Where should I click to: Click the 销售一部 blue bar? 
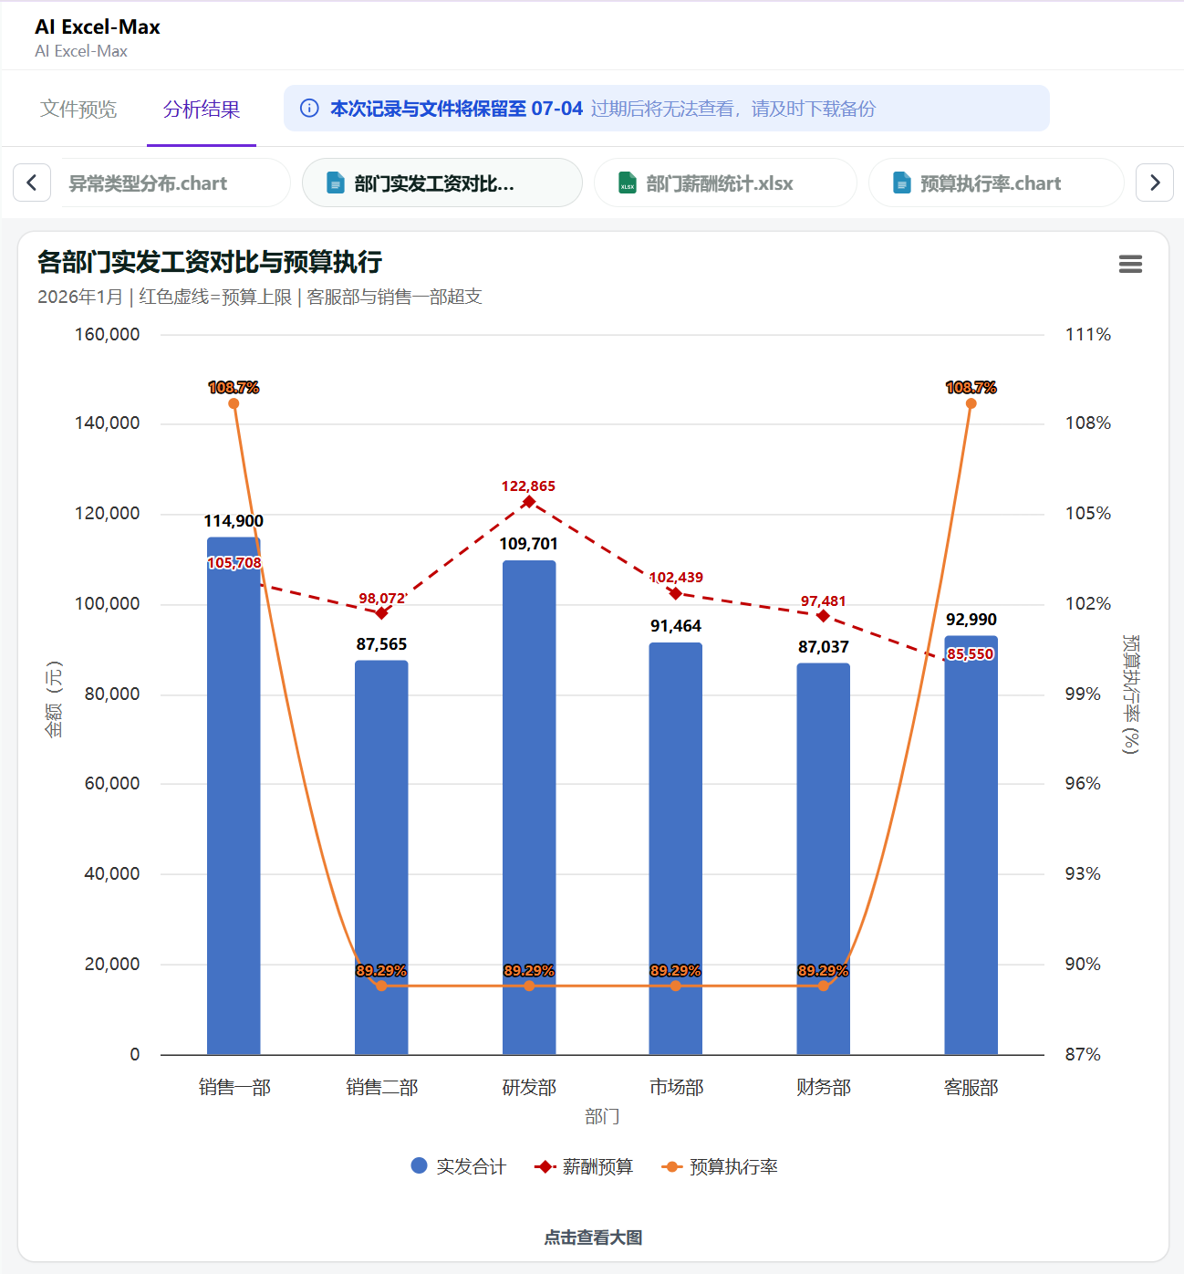tap(234, 796)
